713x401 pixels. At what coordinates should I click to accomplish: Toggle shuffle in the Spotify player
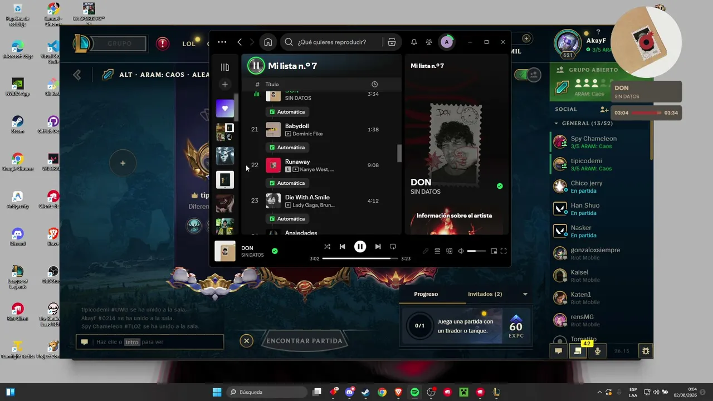click(327, 247)
